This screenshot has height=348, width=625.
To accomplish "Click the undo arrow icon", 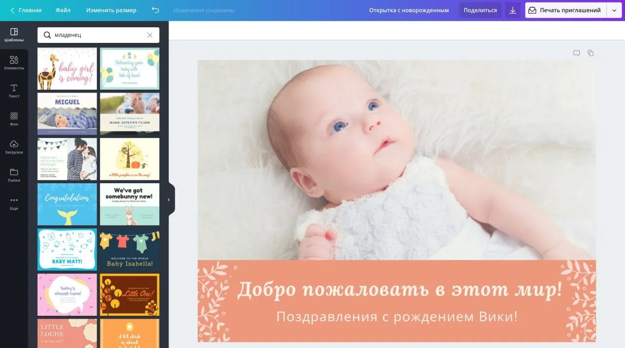I will [155, 10].
